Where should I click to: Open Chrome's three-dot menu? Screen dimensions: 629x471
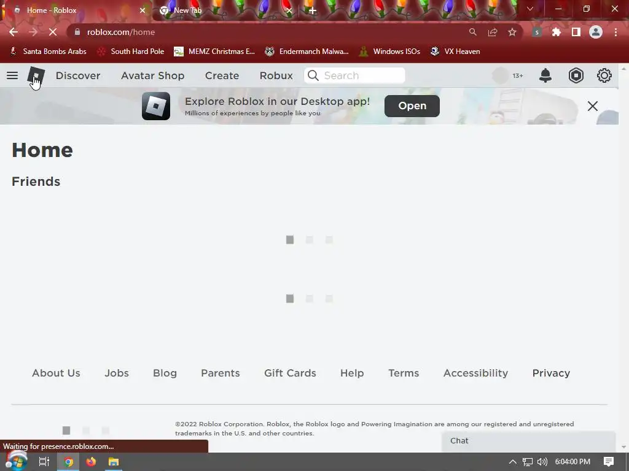coord(615,32)
